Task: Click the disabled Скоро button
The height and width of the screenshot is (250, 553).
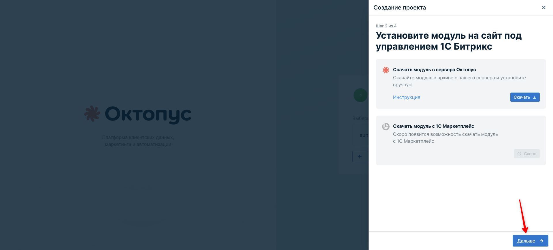Action: 527,154
